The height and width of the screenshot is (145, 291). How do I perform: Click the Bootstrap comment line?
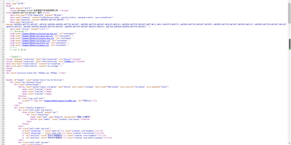[x=19, y=31]
